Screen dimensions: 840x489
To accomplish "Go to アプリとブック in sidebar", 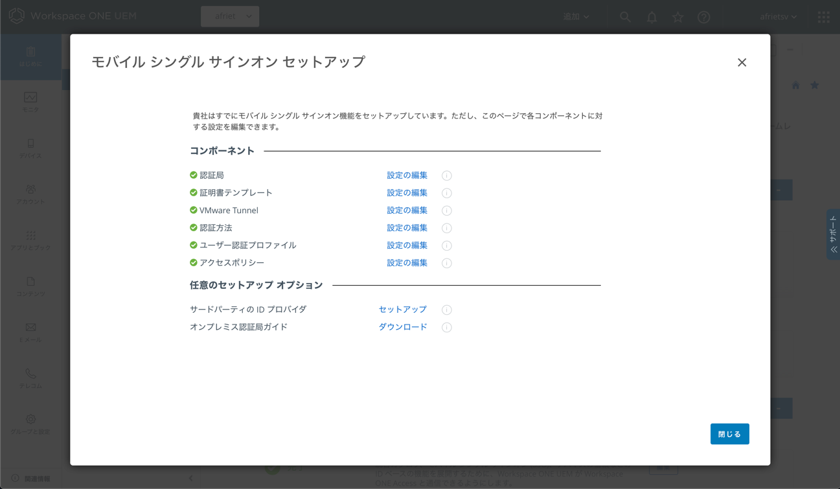I will tap(30, 241).
